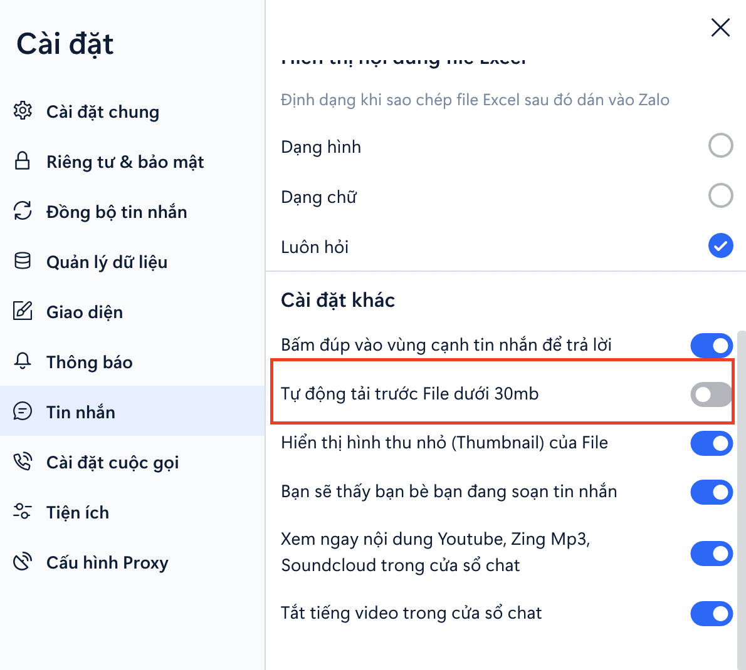Click the edit icon for Giao diện
746x670 pixels.
23,311
